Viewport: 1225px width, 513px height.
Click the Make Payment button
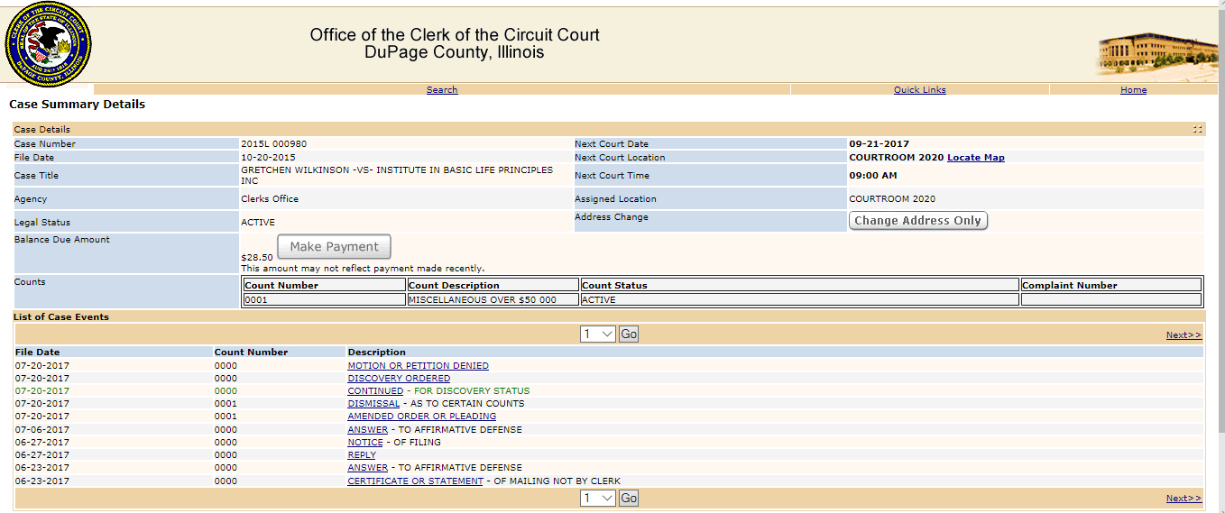(334, 247)
